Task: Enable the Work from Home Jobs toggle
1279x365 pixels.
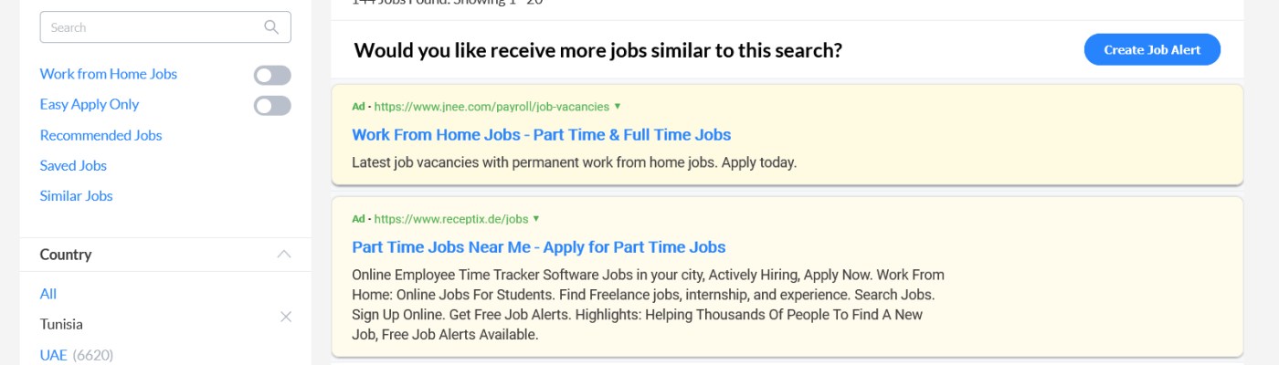Action: [x=272, y=76]
